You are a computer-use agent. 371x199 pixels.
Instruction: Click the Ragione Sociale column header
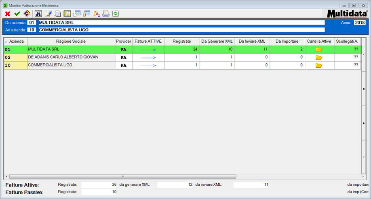tap(71, 41)
